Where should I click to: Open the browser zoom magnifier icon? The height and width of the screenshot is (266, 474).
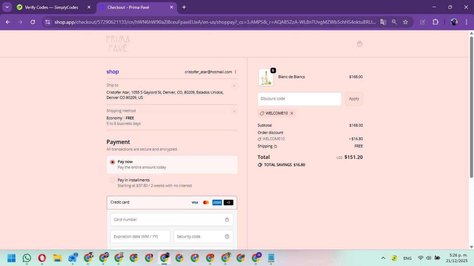394,22
